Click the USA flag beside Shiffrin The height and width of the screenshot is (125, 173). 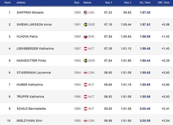click(x=85, y=12)
